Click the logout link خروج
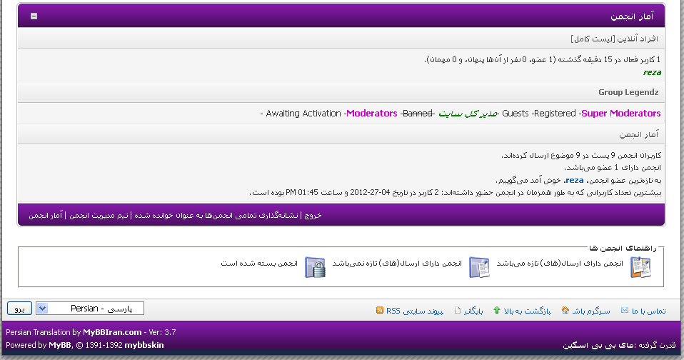Image resolution: width=684 pixels, height=360 pixels. pos(313,215)
